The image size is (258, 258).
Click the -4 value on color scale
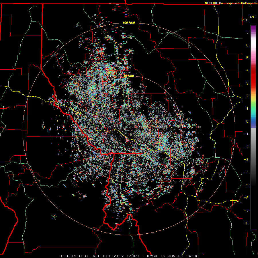coord(246,172)
